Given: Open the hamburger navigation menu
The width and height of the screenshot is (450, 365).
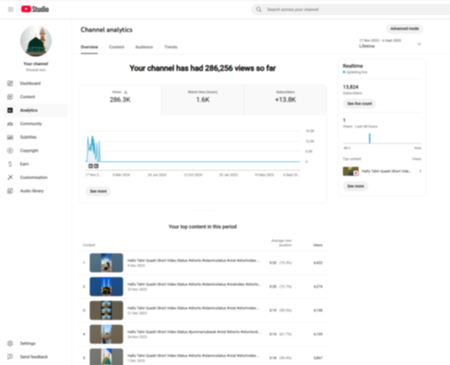Looking at the screenshot, I should [10, 10].
